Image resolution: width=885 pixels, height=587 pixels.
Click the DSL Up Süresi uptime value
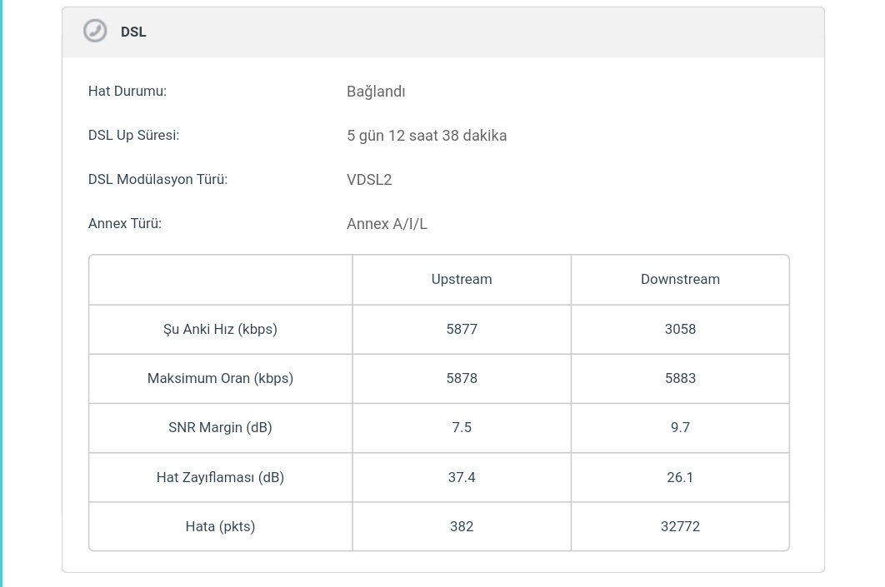coord(427,136)
